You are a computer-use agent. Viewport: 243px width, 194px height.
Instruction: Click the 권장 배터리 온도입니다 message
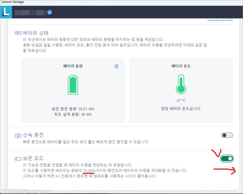181,109
